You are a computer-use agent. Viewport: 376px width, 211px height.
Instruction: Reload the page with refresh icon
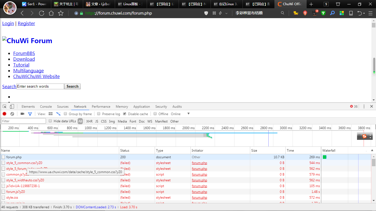pos(42,13)
